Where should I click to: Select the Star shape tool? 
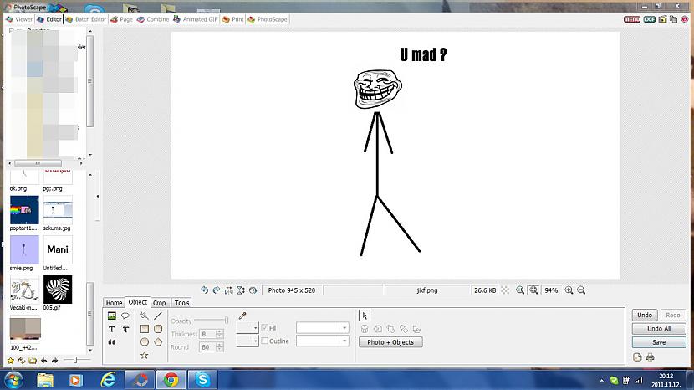(145, 356)
